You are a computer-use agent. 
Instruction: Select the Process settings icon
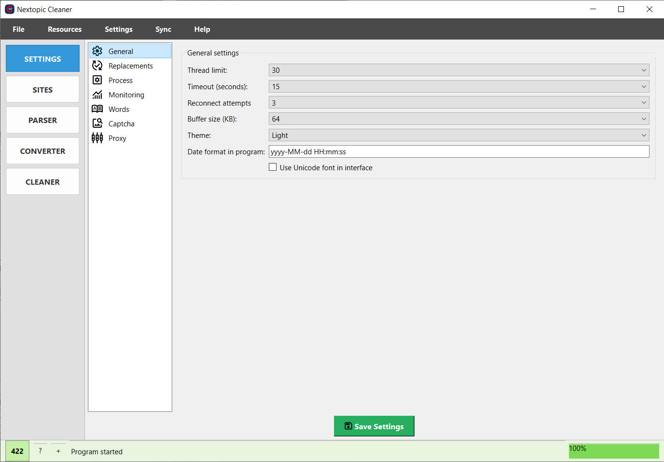[x=97, y=80]
